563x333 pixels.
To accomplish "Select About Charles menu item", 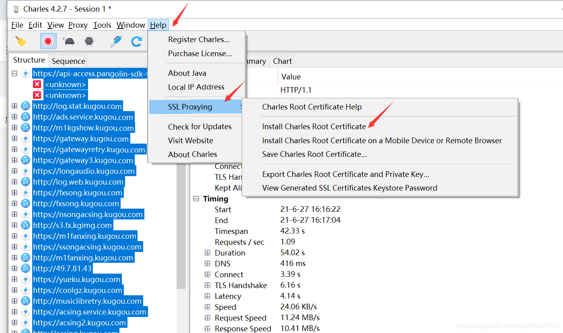I will coord(193,154).
